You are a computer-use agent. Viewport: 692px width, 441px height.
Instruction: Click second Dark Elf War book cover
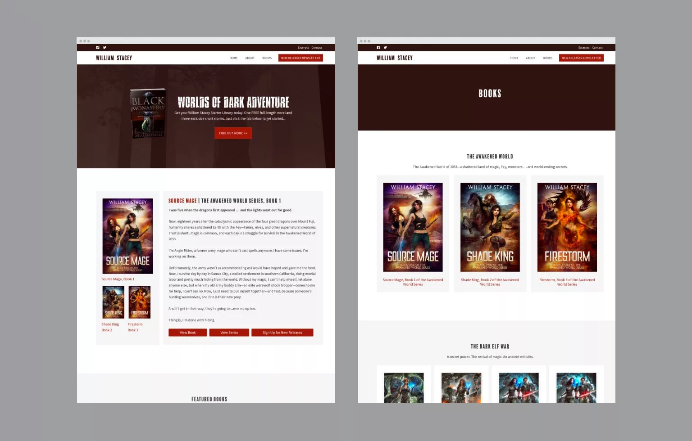[461, 388]
